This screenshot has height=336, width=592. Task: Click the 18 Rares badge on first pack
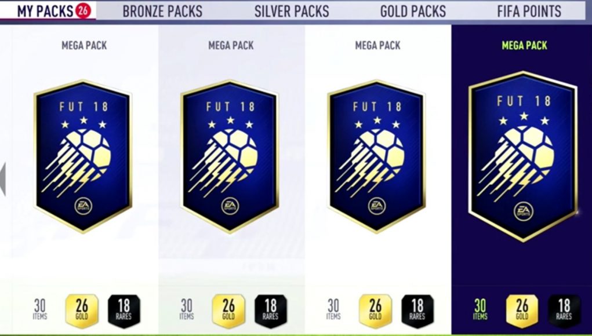coord(124,311)
